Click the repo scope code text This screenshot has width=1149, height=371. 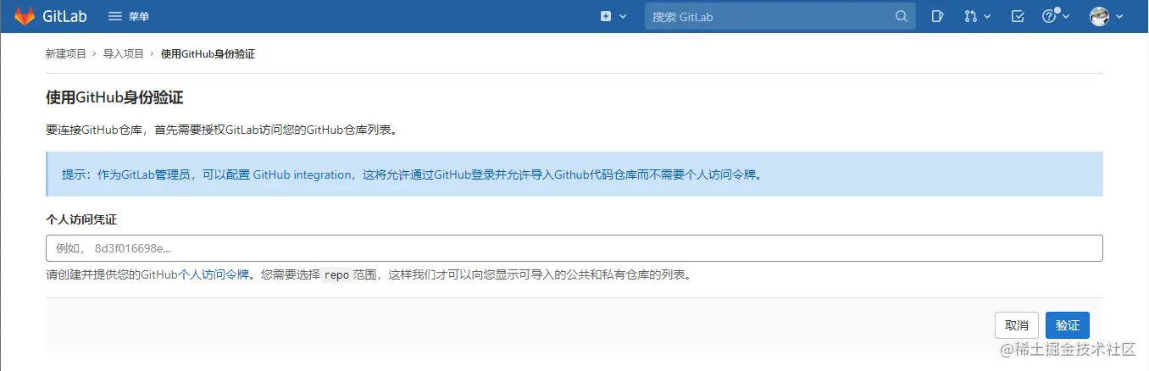coord(336,275)
